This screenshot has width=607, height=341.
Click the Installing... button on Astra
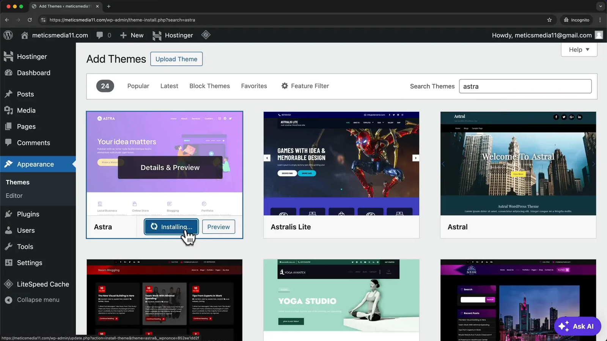pyautogui.click(x=171, y=227)
